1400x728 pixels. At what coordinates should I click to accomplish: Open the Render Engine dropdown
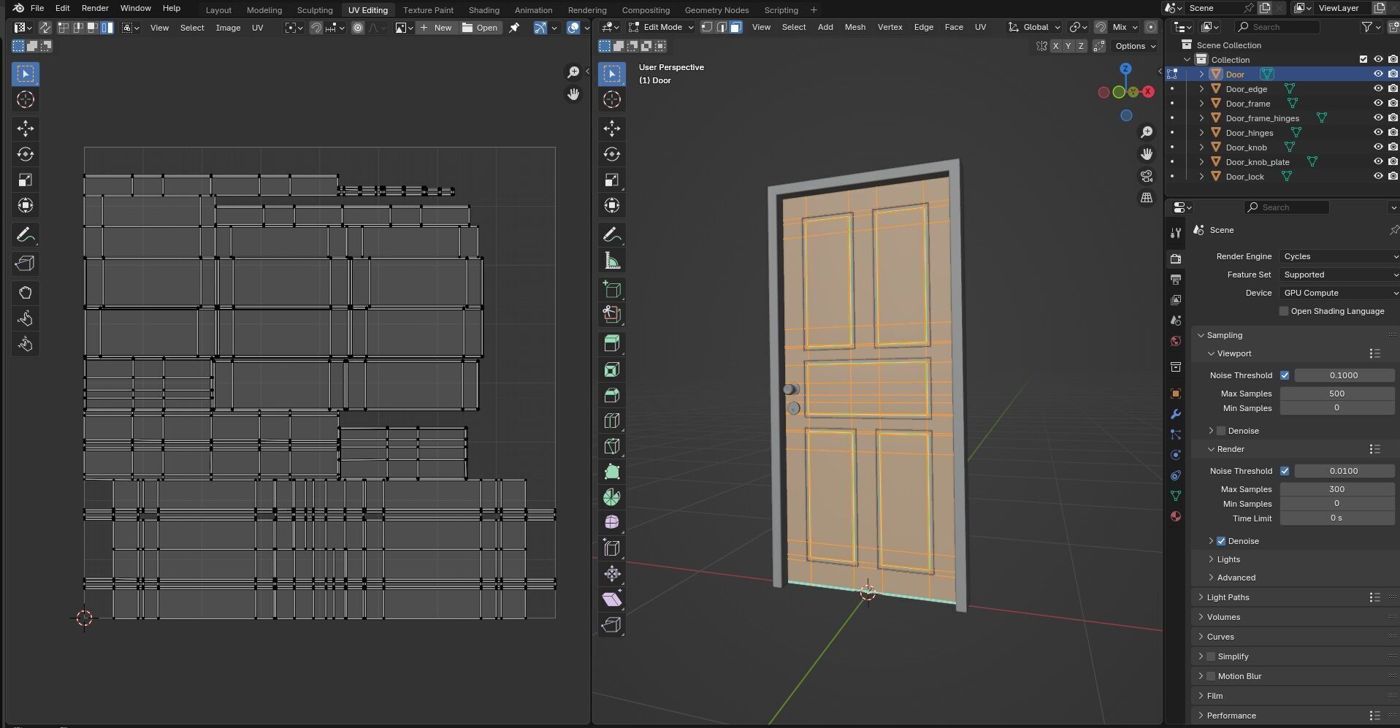coord(1339,256)
